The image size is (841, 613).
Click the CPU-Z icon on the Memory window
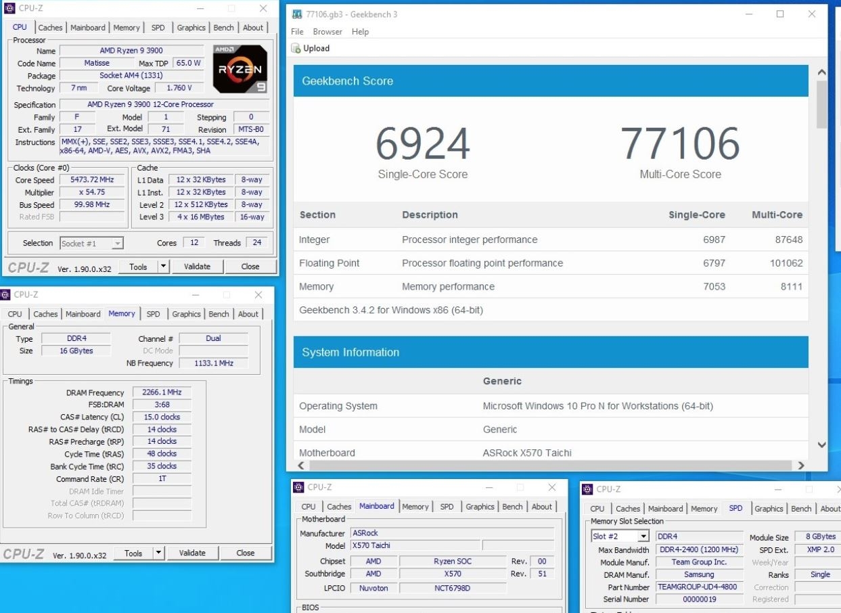(x=7, y=294)
